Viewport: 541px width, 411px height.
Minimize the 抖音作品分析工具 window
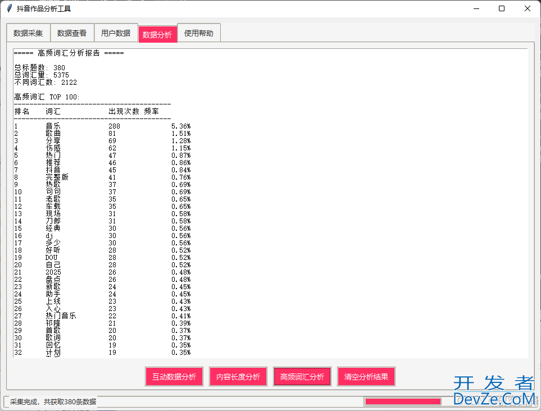(476, 8)
